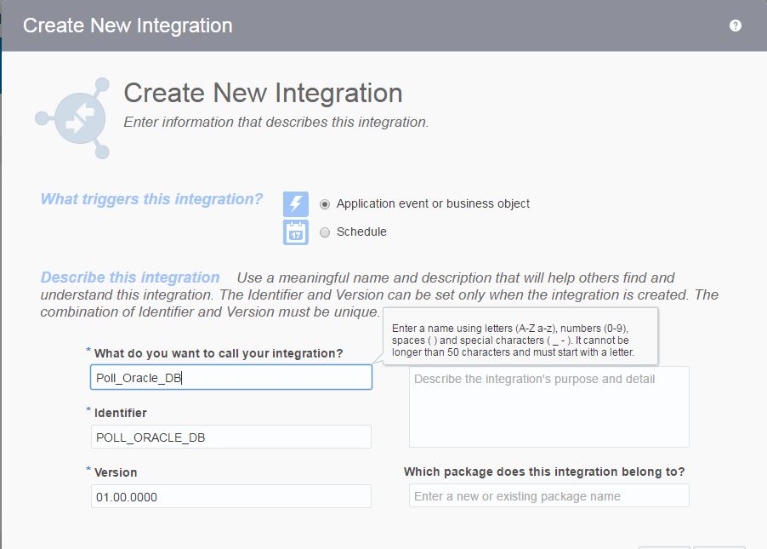Click the dialog title bar text
Viewport: 767px width, 549px height.
[128, 26]
